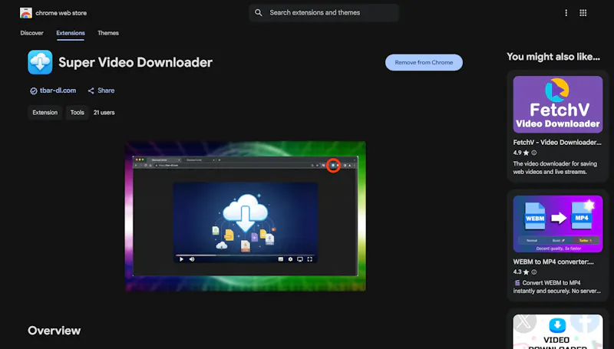
Task: Click the Chrome Web Store logo
Action: 26,13
